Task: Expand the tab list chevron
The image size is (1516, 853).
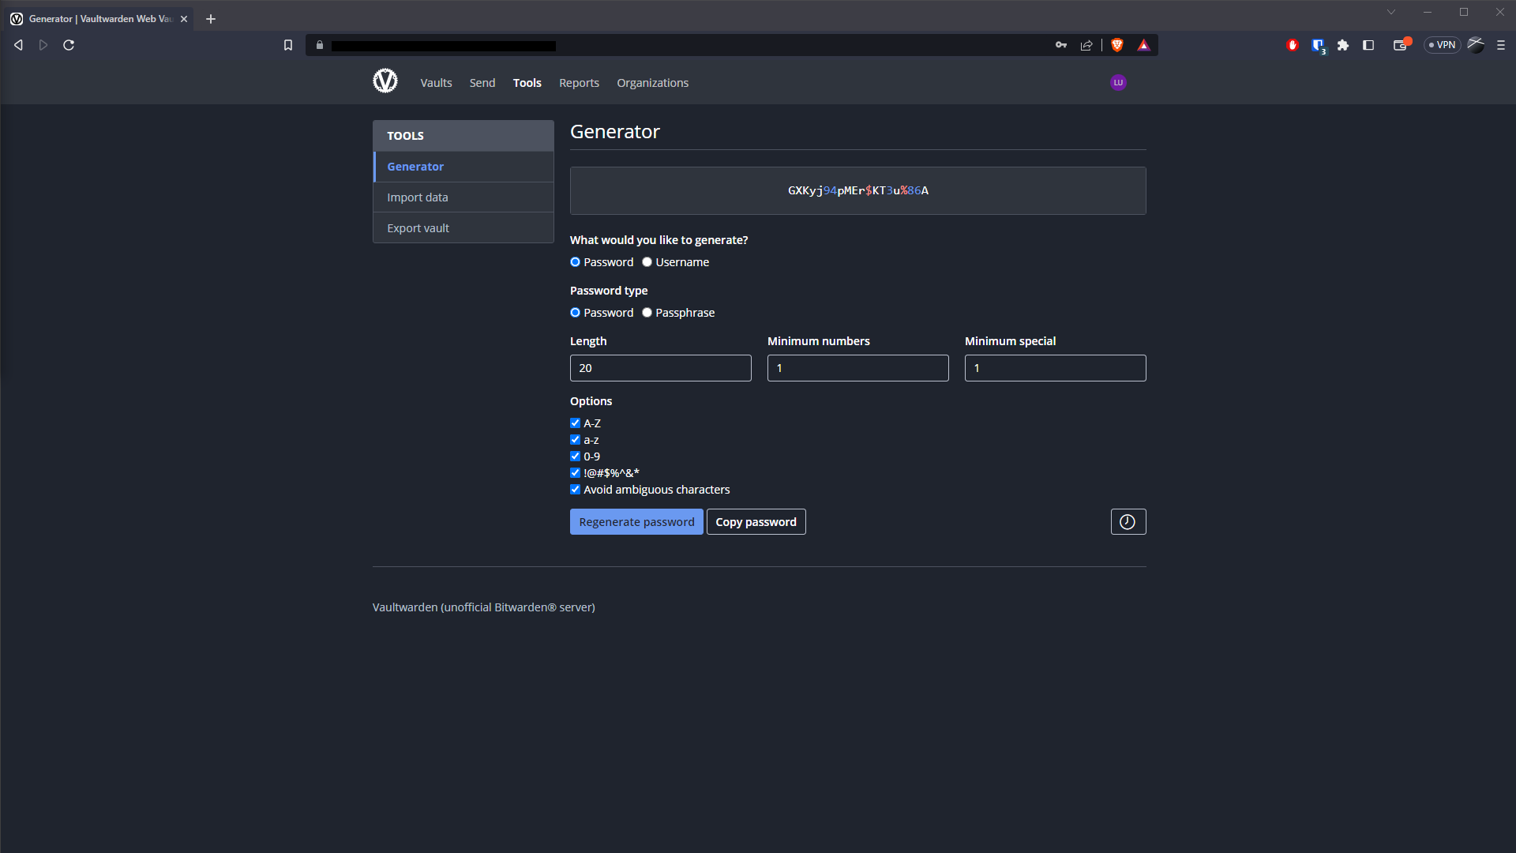Action: click(x=1391, y=12)
